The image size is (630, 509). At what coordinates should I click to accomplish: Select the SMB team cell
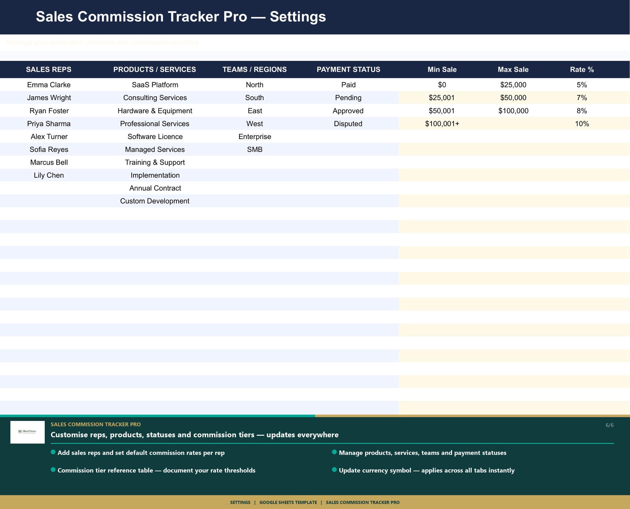(255, 149)
